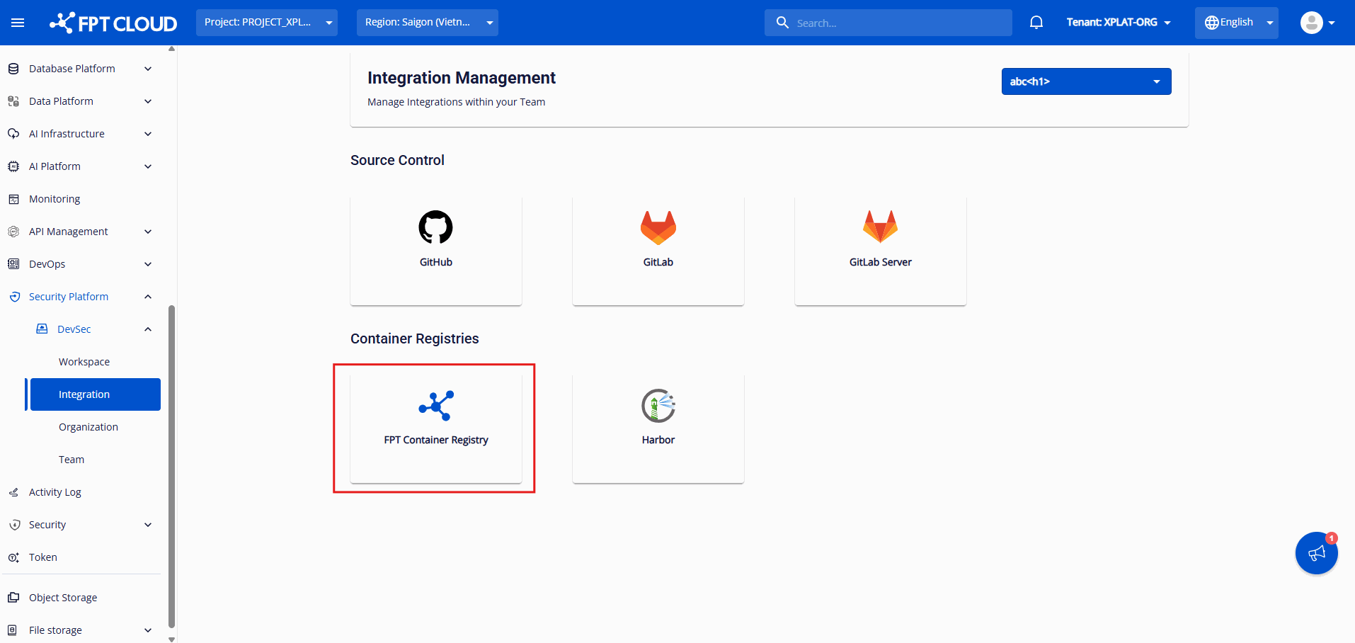Expand the Data Platform chevron
The width and height of the screenshot is (1355, 643).
click(x=148, y=101)
